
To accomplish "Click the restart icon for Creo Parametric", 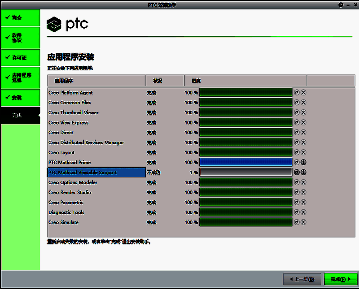I will pos(297,203).
